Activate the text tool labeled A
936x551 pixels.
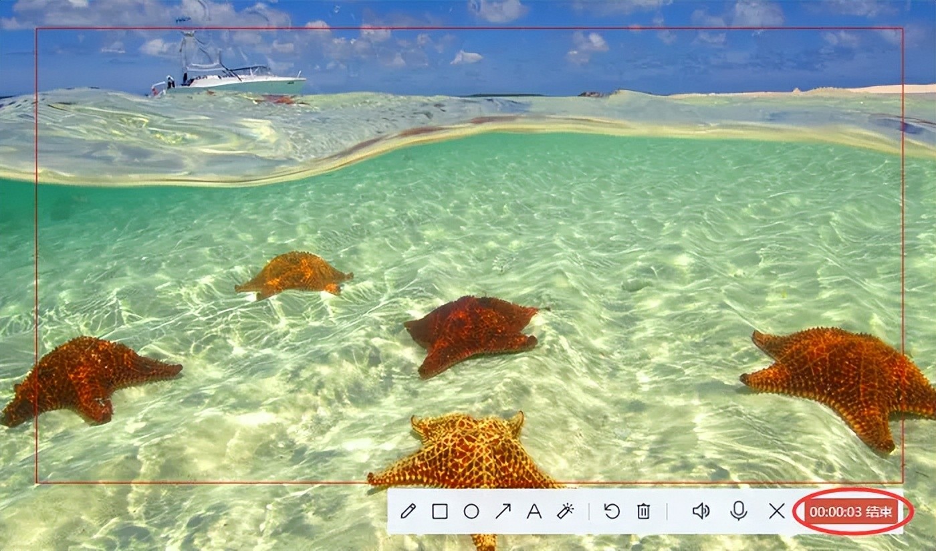[534, 512]
